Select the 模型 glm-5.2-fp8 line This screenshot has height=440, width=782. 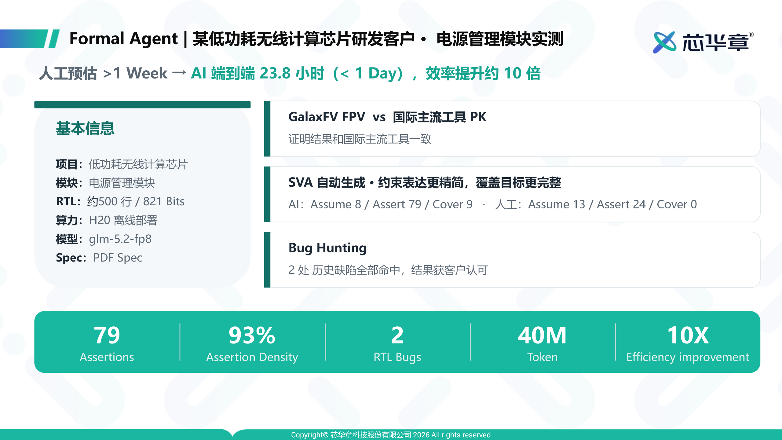pos(104,239)
